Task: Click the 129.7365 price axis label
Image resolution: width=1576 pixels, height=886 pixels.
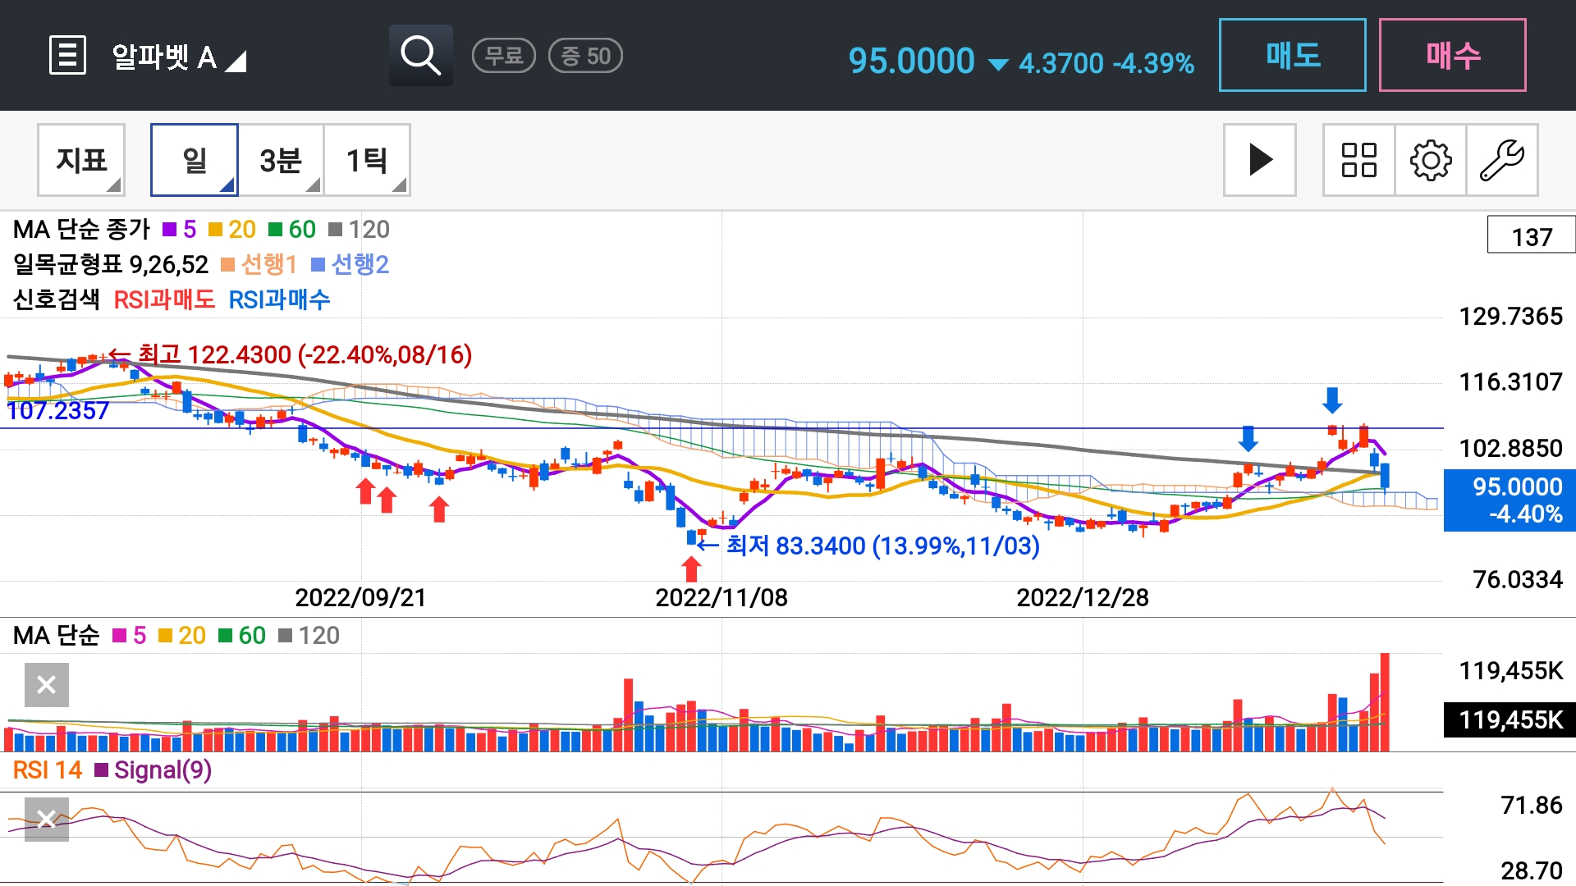Action: 1510,316
